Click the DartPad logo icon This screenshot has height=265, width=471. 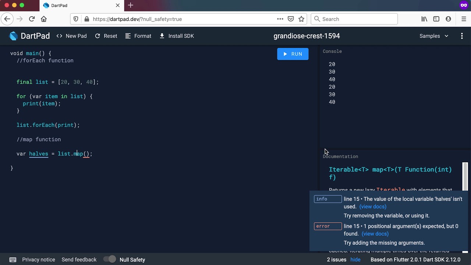(x=13, y=36)
